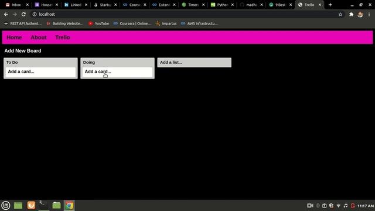Open Building Website... bookmark
The height and width of the screenshot is (211, 375).
tap(65, 23)
